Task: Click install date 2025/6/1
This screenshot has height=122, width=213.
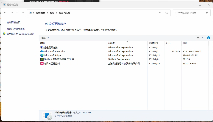Action: click(153, 48)
